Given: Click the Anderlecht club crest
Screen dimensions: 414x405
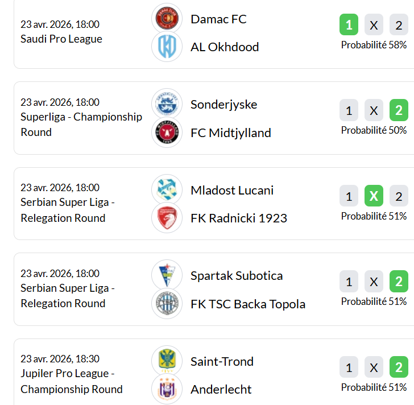Looking at the screenshot, I should [x=167, y=389].
